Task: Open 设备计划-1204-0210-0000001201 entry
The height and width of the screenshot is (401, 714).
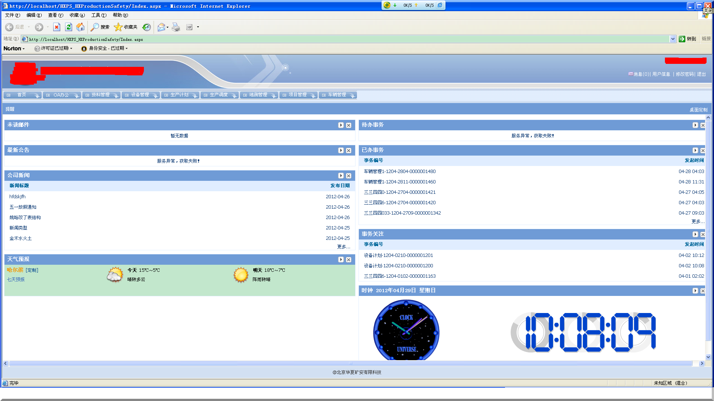Action: coord(398,255)
